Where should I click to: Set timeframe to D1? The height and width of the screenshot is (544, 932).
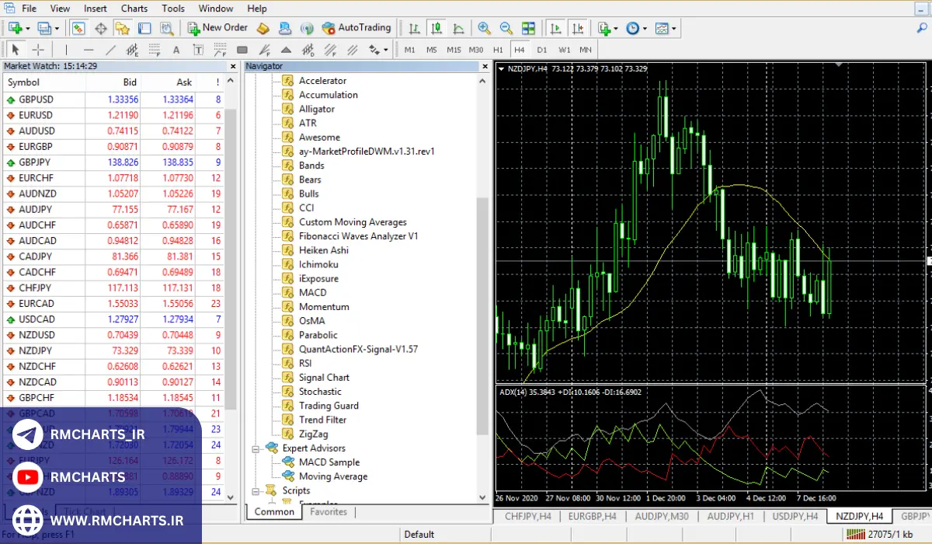point(542,50)
